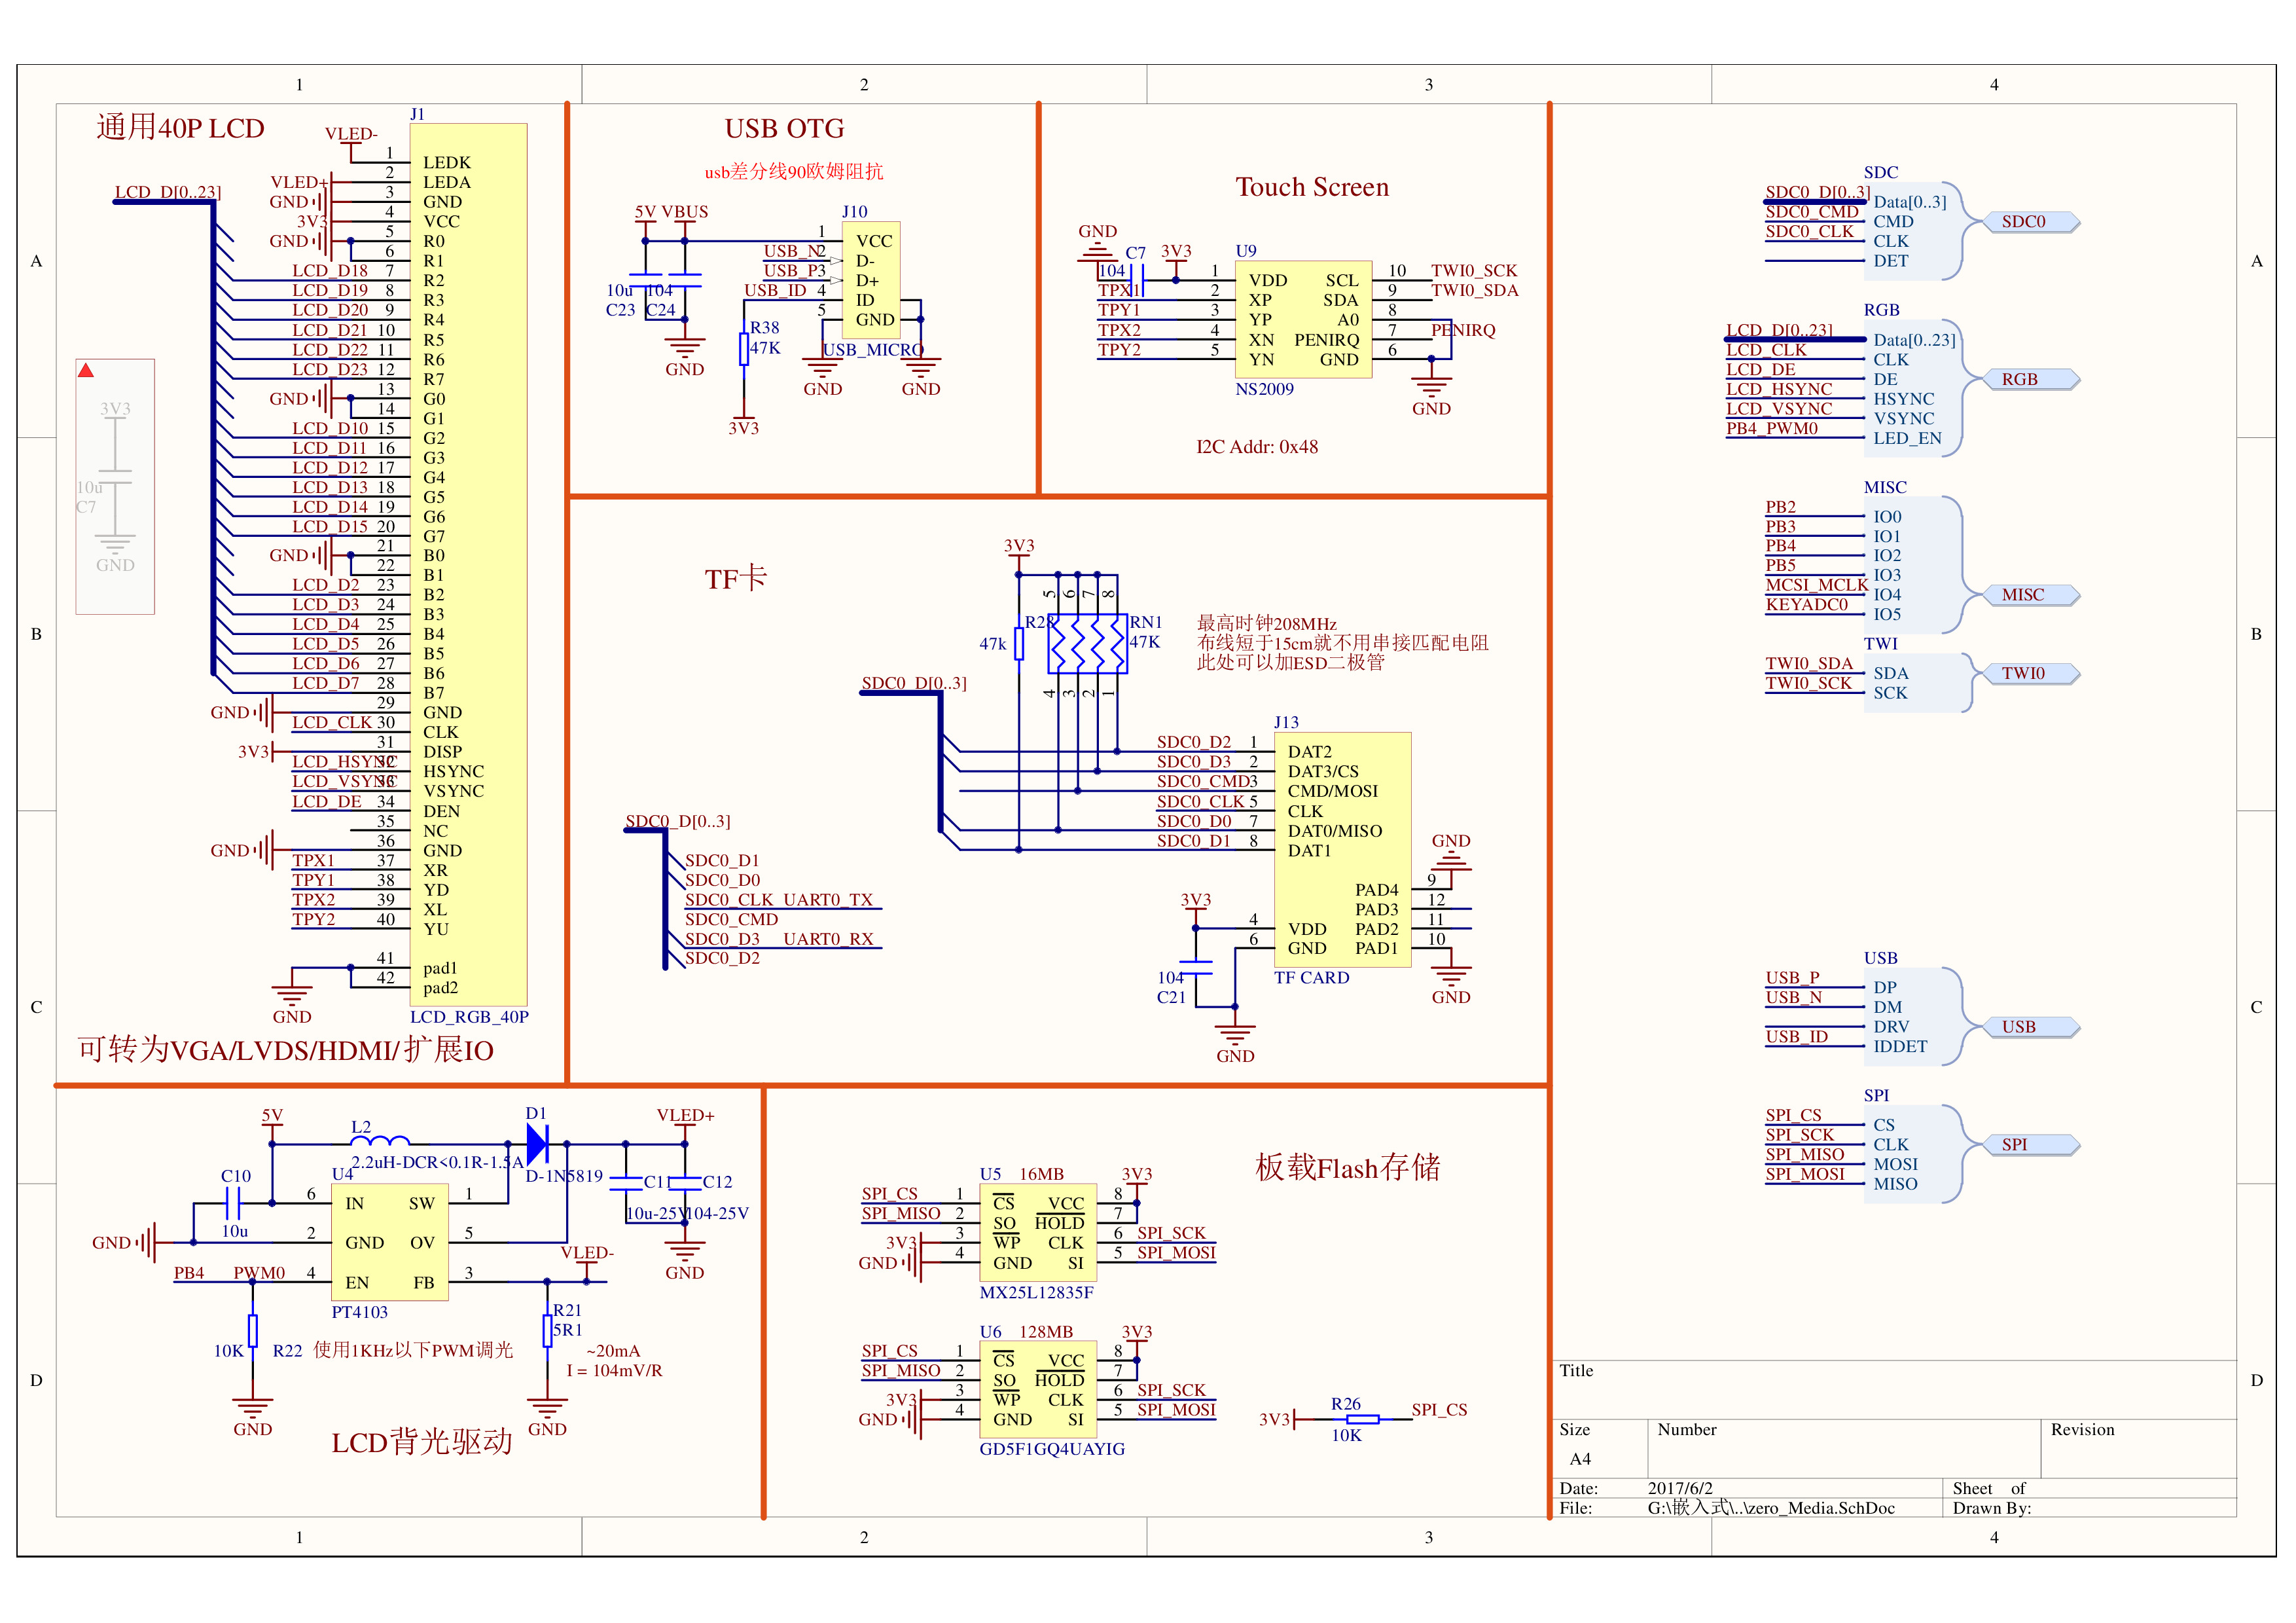
Task: Select the L2 inductor symbol
Action: click(380, 1140)
